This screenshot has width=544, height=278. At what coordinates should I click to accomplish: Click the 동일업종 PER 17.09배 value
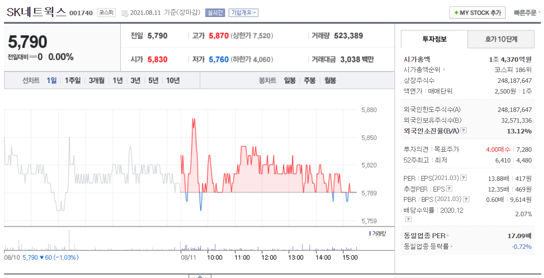(x=518, y=235)
